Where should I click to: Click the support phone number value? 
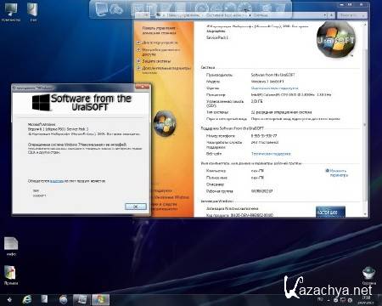[264, 136]
